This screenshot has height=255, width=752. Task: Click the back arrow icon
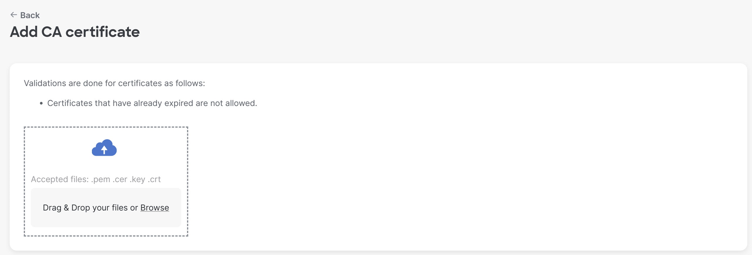14,15
